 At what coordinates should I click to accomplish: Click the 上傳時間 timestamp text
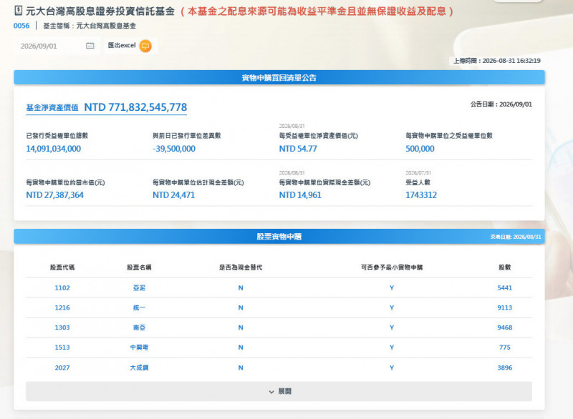[497, 61]
